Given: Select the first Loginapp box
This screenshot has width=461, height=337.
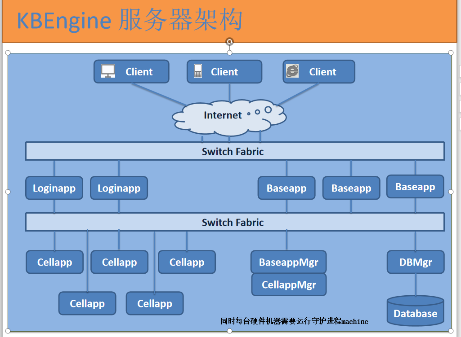Looking at the screenshot, I should click(x=54, y=188).
